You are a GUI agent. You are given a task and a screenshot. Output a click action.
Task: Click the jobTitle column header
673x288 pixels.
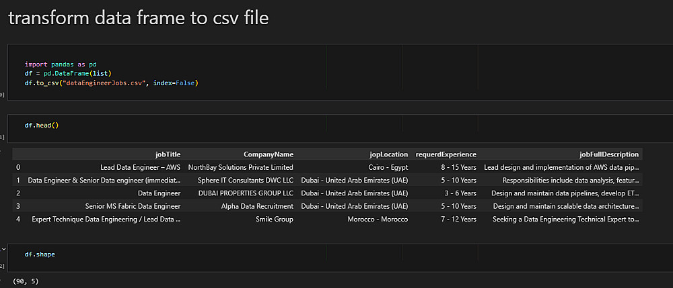click(x=168, y=154)
